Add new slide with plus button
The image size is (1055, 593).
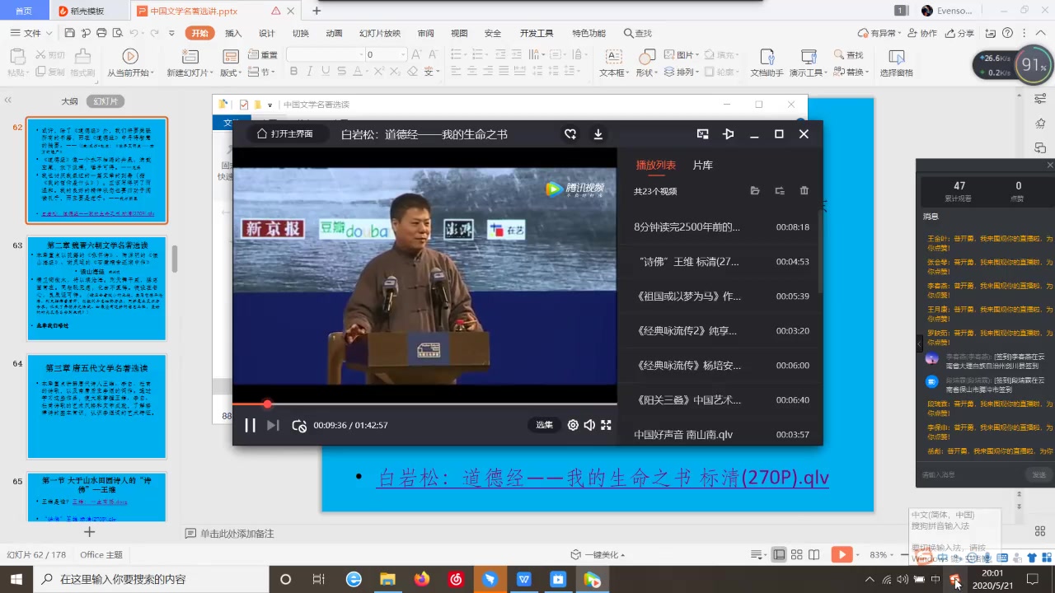90,532
